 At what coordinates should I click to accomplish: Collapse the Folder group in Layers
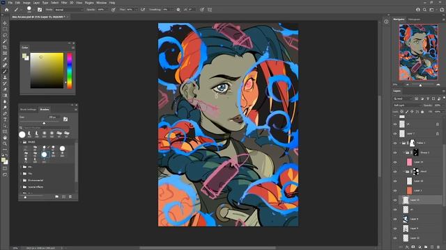400,143
